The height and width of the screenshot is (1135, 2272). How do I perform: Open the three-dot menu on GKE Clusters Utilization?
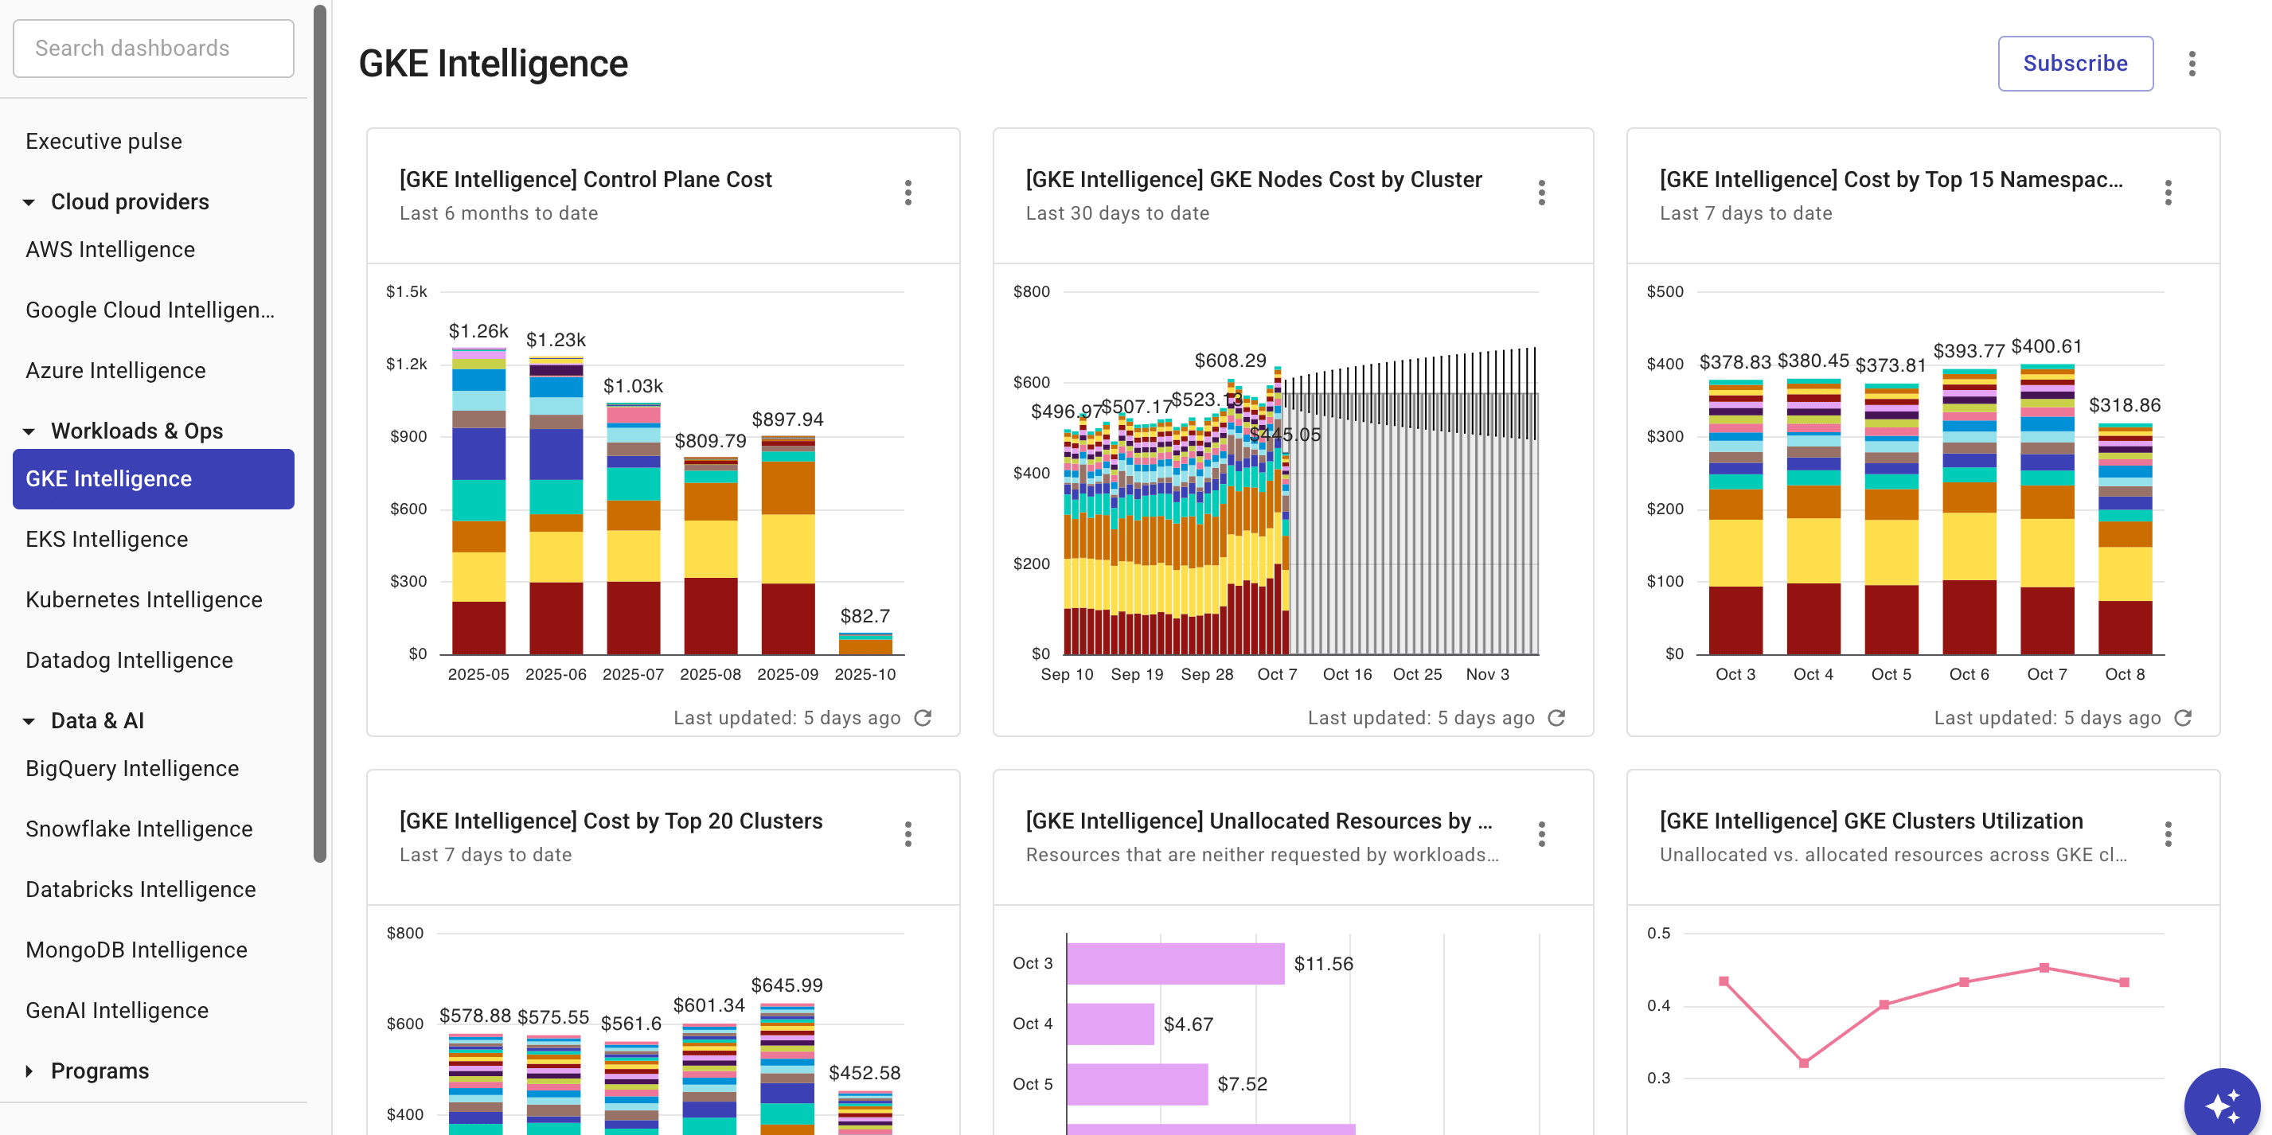click(2168, 834)
